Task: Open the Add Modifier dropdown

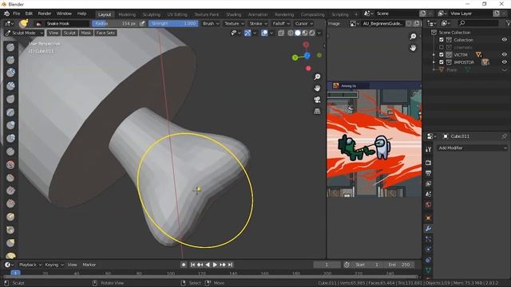Action: pyautogui.click(x=472, y=147)
